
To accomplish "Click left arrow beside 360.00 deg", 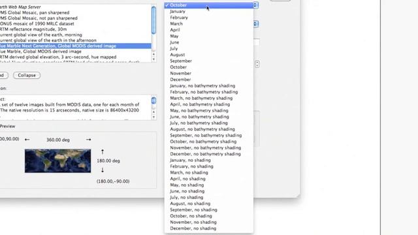I will coord(27,140).
